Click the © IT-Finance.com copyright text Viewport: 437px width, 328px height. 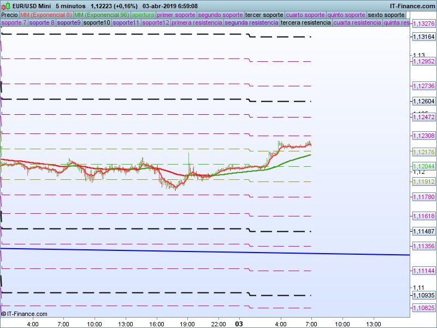pos(24,314)
